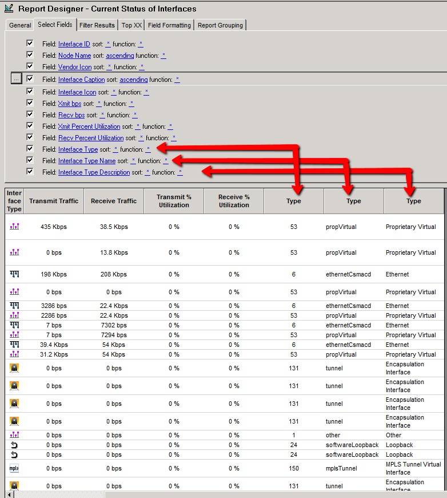The height and width of the screenshot is (498, 447).
Task: Open sort option for Interface Type Description
Action: 147,172
